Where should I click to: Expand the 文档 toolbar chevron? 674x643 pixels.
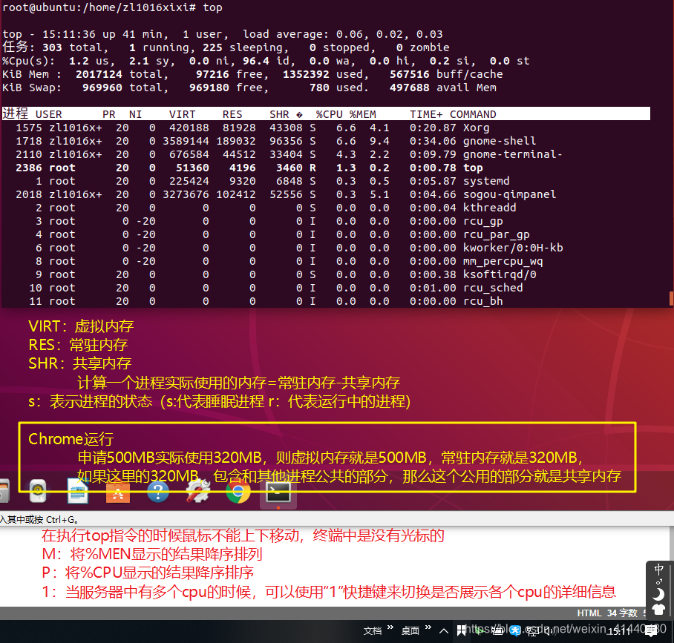[x=390, y=627]
